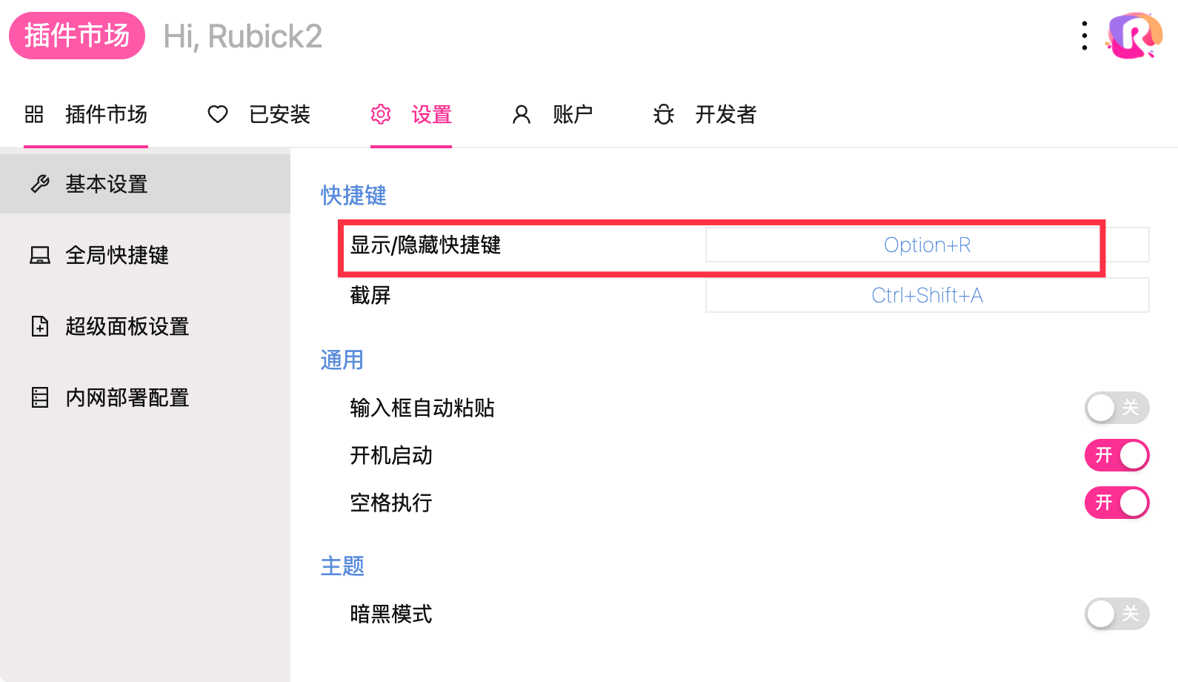Click the laptop icon for 全局快捷键
This screenshot has width=1178, height=682.
[x=40, y=255]
